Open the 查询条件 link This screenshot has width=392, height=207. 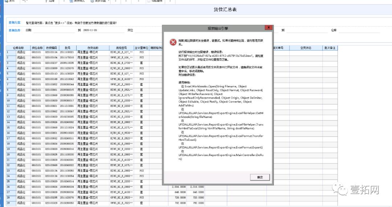pyautogui.click(x=15, y=30)
